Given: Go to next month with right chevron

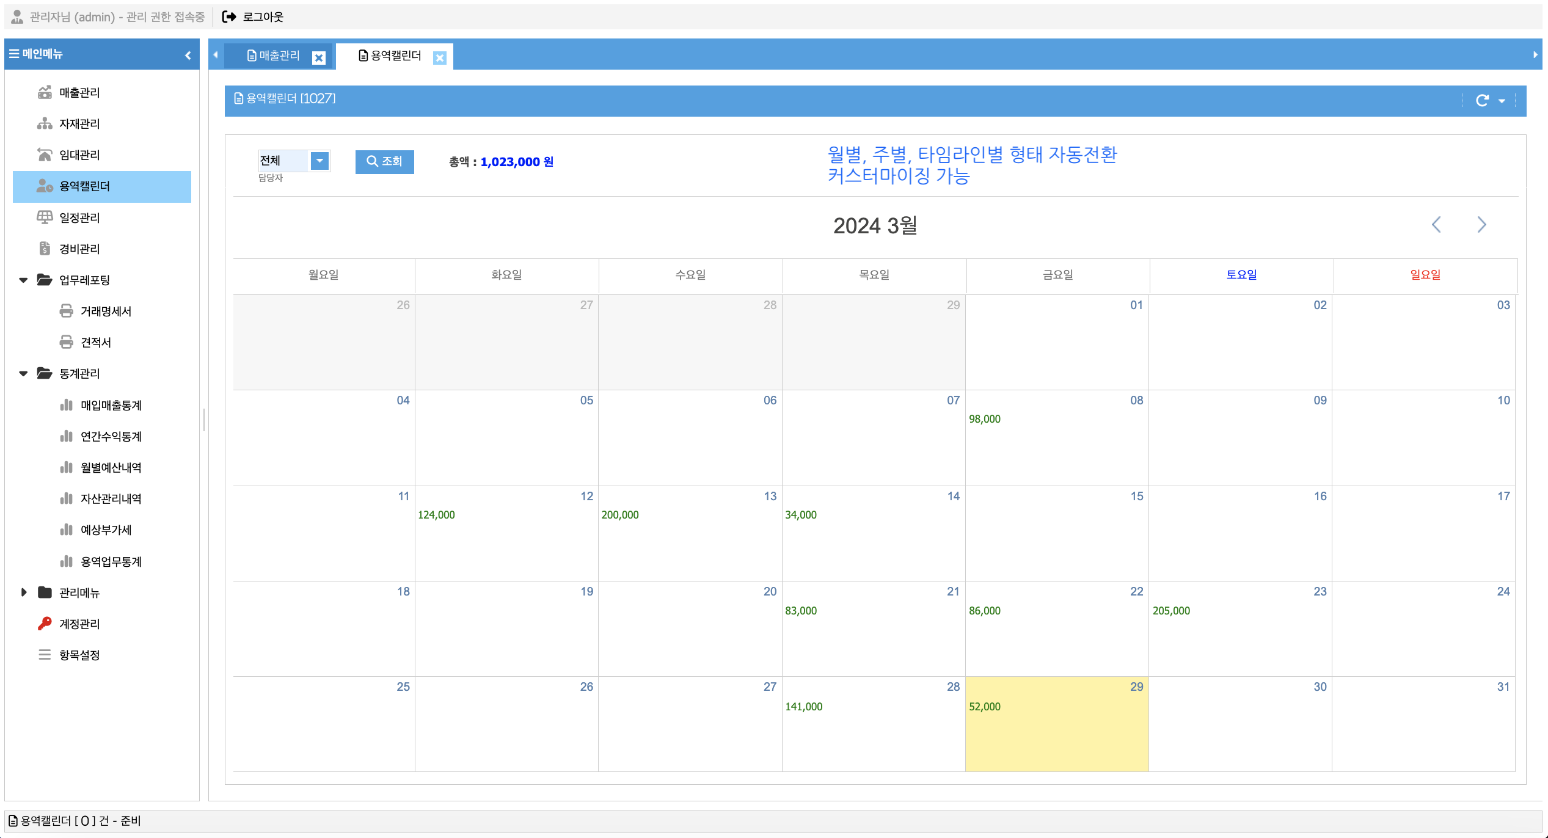Looking at the screenshot, I should tap(1481, 225).
